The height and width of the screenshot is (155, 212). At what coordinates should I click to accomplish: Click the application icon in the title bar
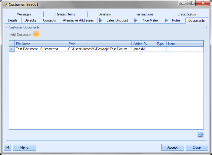pos(5,5)
